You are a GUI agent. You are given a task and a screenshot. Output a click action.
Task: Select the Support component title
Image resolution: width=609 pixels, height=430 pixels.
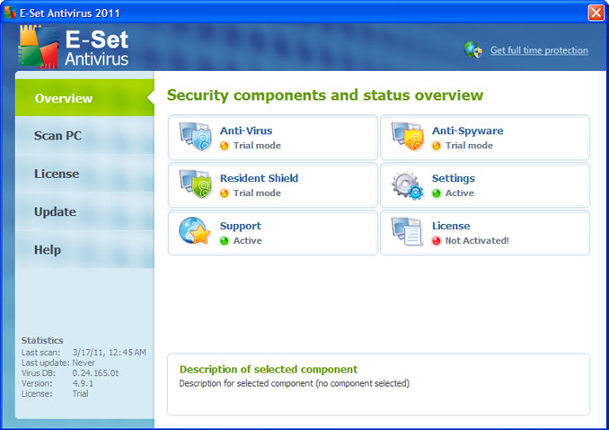(x=241, y=227)
